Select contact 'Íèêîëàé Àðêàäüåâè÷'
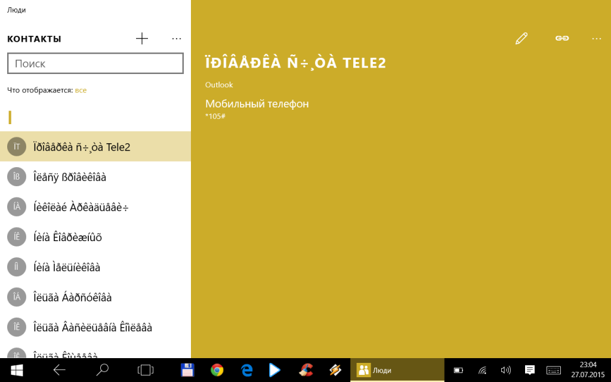Viewport: 611px width, 382px height. [95, 207]
